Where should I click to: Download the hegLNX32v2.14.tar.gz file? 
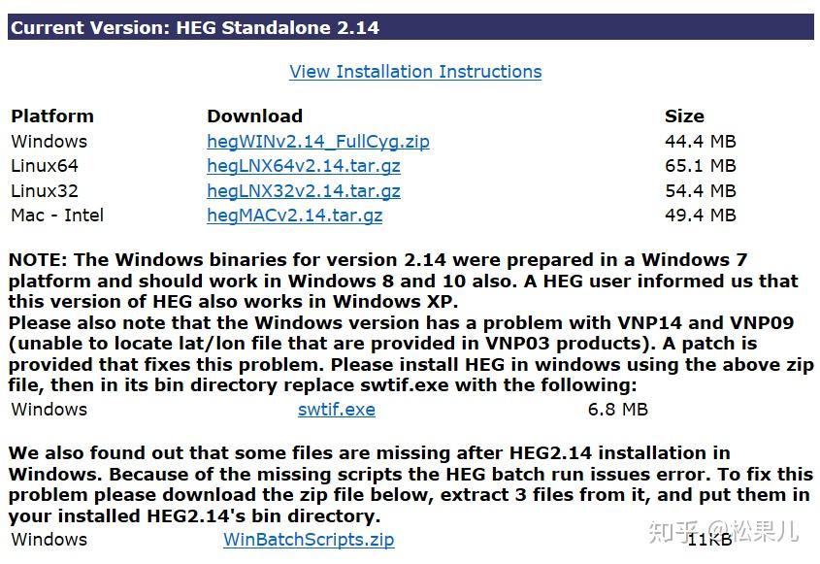[304, 191]
